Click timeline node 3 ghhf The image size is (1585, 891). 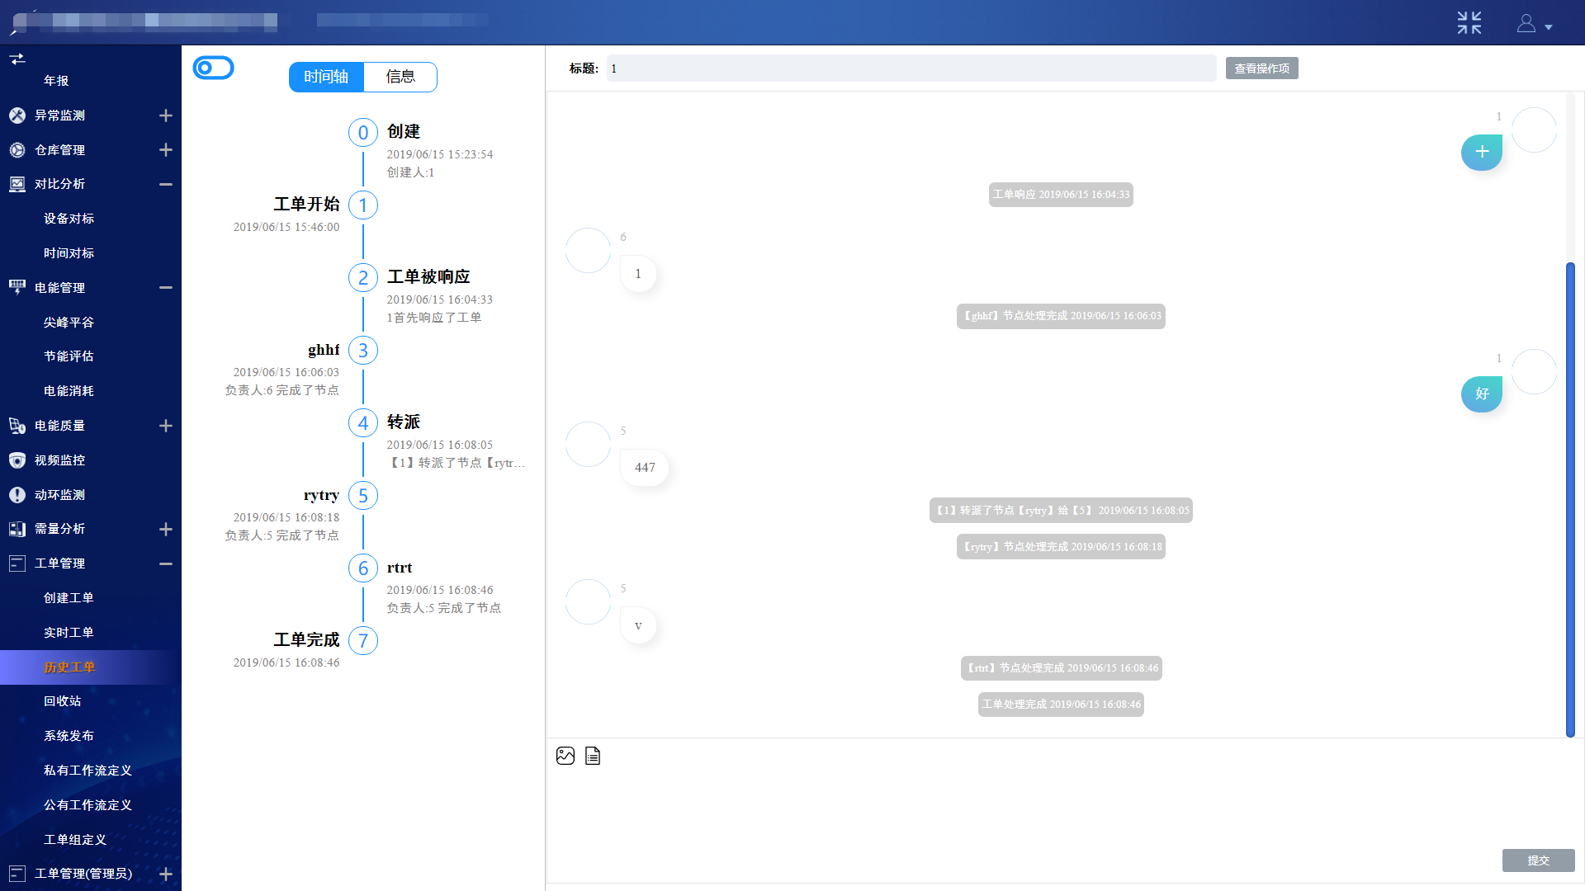point(363,351)
